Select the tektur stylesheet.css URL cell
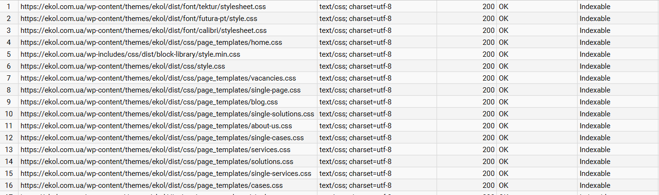Viewport: 659px width, 195px height. 143,7
